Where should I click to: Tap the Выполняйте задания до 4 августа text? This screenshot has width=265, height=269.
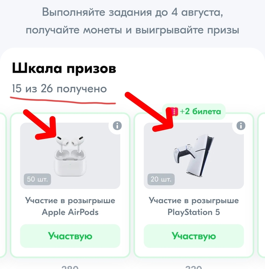pos(132,12)
